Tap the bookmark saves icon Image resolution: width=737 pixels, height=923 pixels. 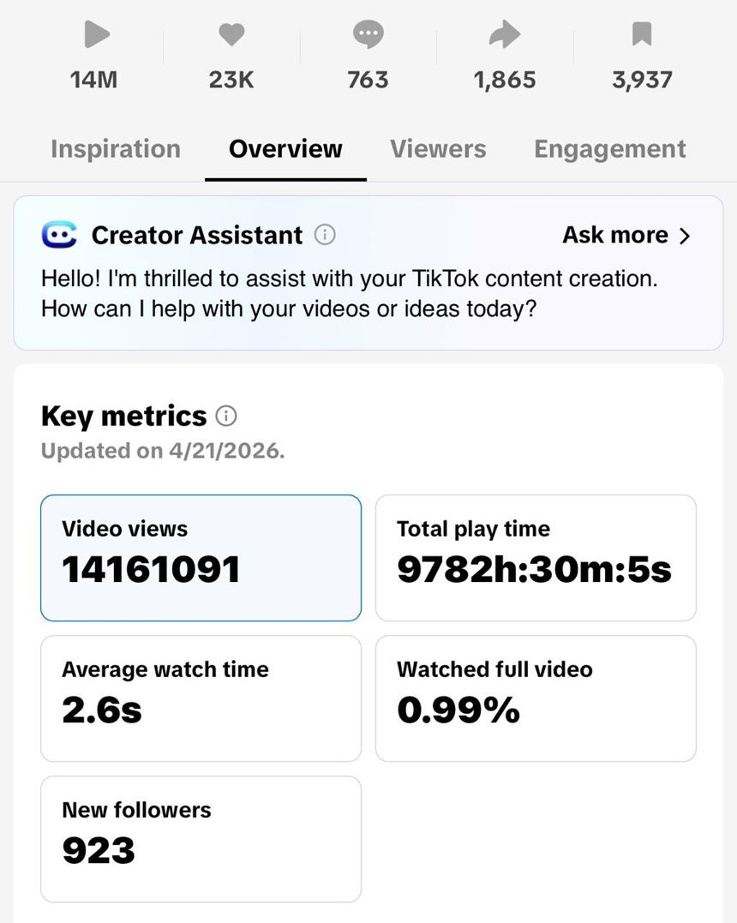[642, 33]
